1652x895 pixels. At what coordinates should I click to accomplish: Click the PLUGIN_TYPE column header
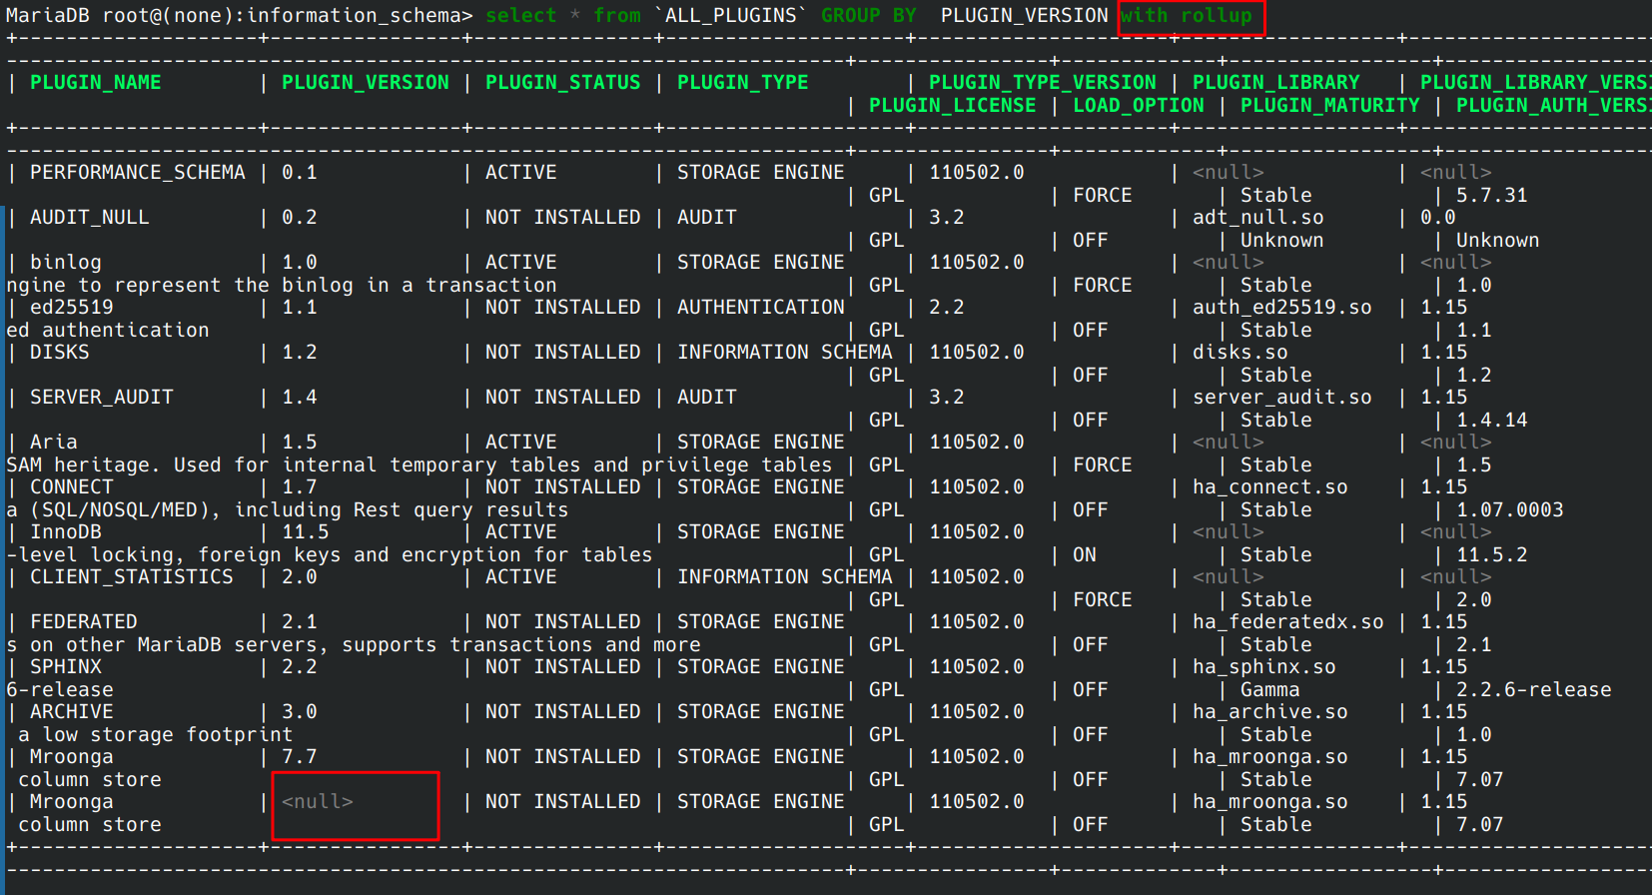coord(743,83)
